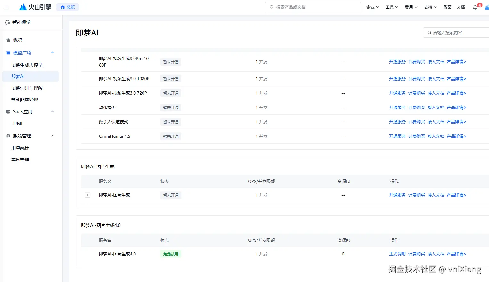Image resolution: width=489 pixels, height=282 pixels.
Task: Click 接入文档 for 即梦AI-图片生成4.0
Action: coord(436,254)
